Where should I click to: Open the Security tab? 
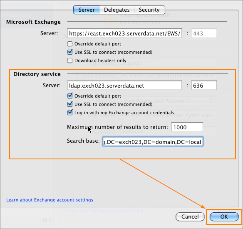coord(149,10)
